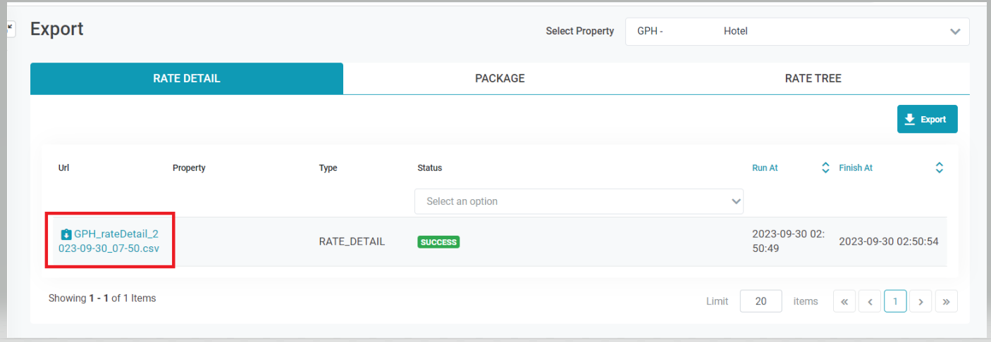Click the Limit items input field

(x=761, y=301)
